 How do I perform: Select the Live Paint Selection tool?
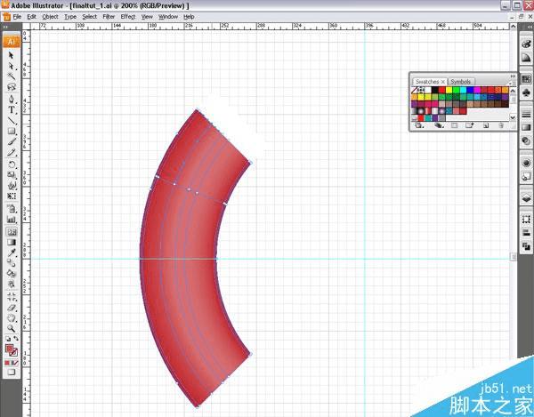tap(12, 285)
